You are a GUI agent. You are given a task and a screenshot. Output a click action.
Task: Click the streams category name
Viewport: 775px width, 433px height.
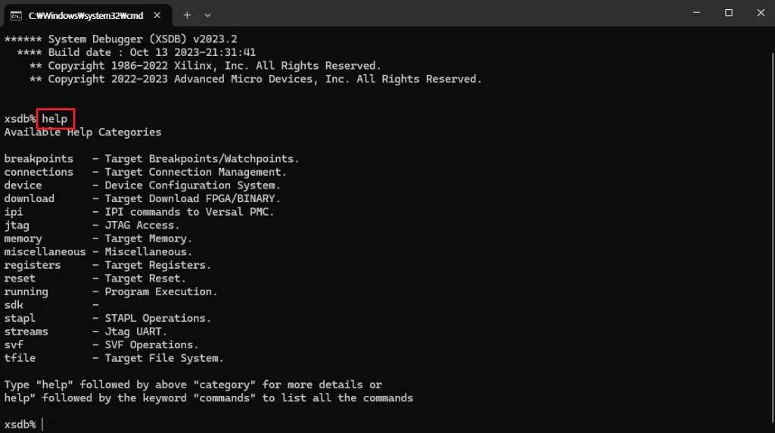click(x=26, y=331)
